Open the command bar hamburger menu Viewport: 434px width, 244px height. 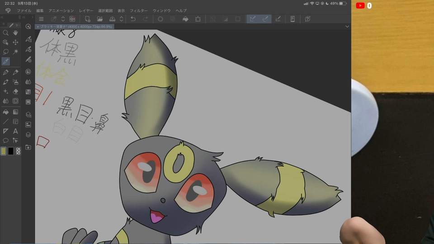pyautogui.click(x=41, y=19)
